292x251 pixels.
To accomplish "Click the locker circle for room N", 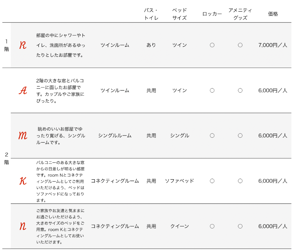I will [x=212, y=226].
